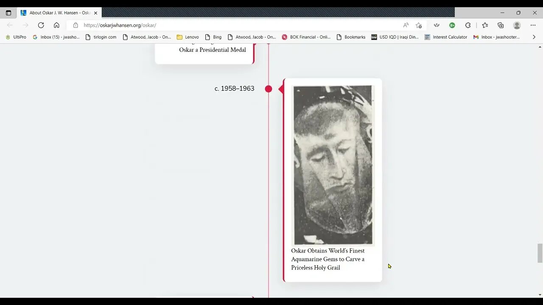Expand the Lenovo bookmarks folder
The height and width of the screenshot is (305, 543).
(x=188, y=37)
